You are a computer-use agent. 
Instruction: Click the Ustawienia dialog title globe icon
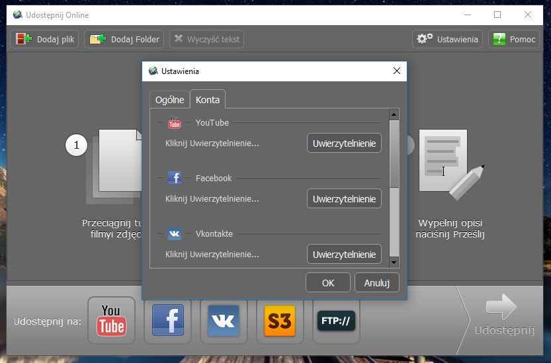(x=153, y=71)
